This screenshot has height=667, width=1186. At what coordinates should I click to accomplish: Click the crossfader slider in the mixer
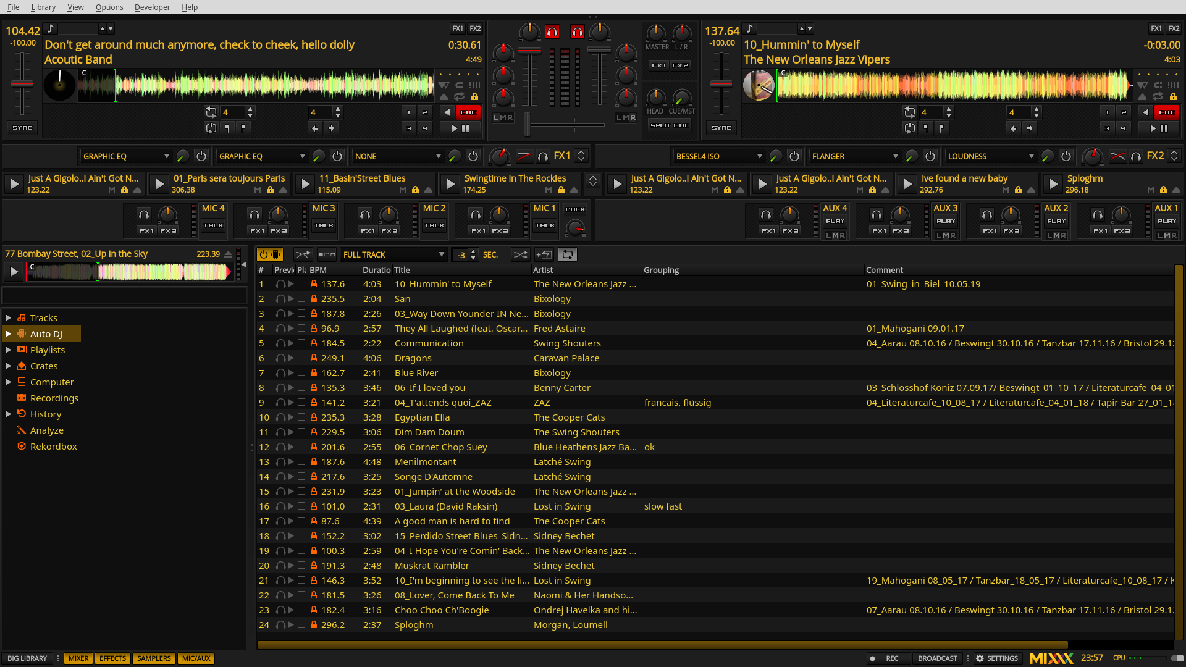565,125
